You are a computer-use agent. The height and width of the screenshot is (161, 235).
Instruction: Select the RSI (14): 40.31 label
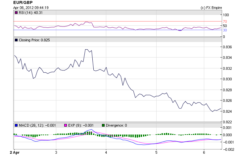coord(31,13)
